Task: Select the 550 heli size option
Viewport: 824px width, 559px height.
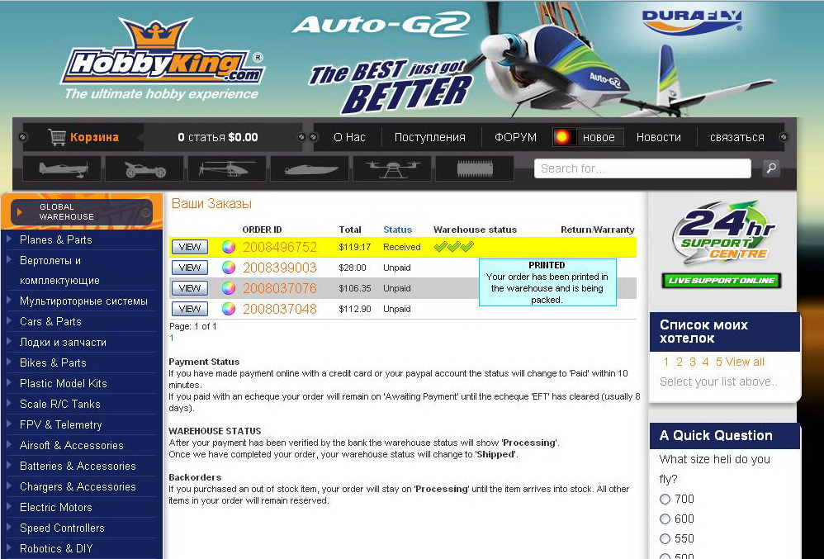Action: (665, 538)
